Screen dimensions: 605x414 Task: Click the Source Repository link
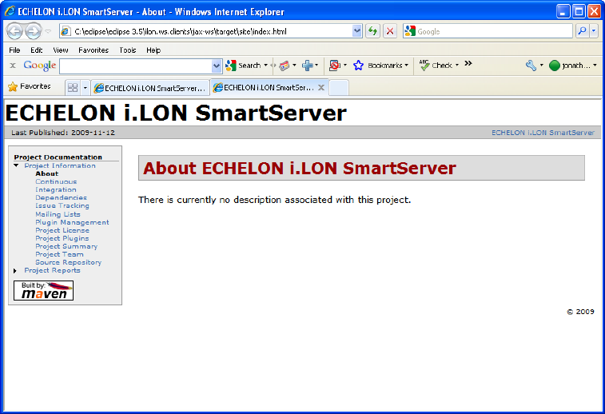click(68, 262)
